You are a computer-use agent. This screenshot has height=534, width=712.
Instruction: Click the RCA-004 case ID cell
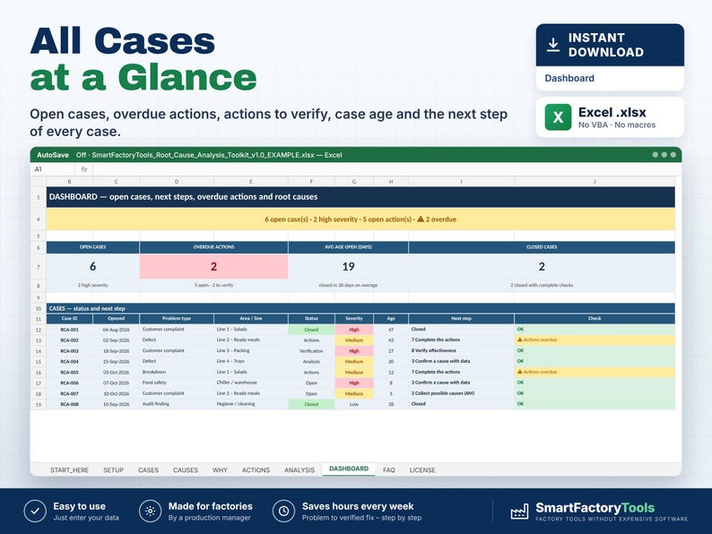(x=69, y=362)
